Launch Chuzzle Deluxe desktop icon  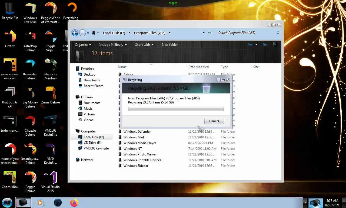(30, 126)
